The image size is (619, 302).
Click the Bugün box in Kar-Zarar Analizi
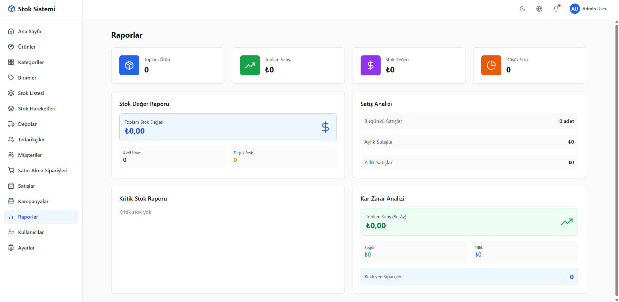click(414, 252)
